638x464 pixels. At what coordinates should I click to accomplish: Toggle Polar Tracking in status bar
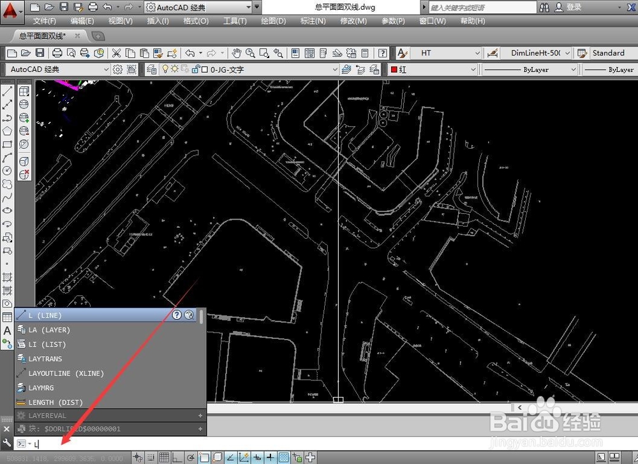[x=190, y=458]
